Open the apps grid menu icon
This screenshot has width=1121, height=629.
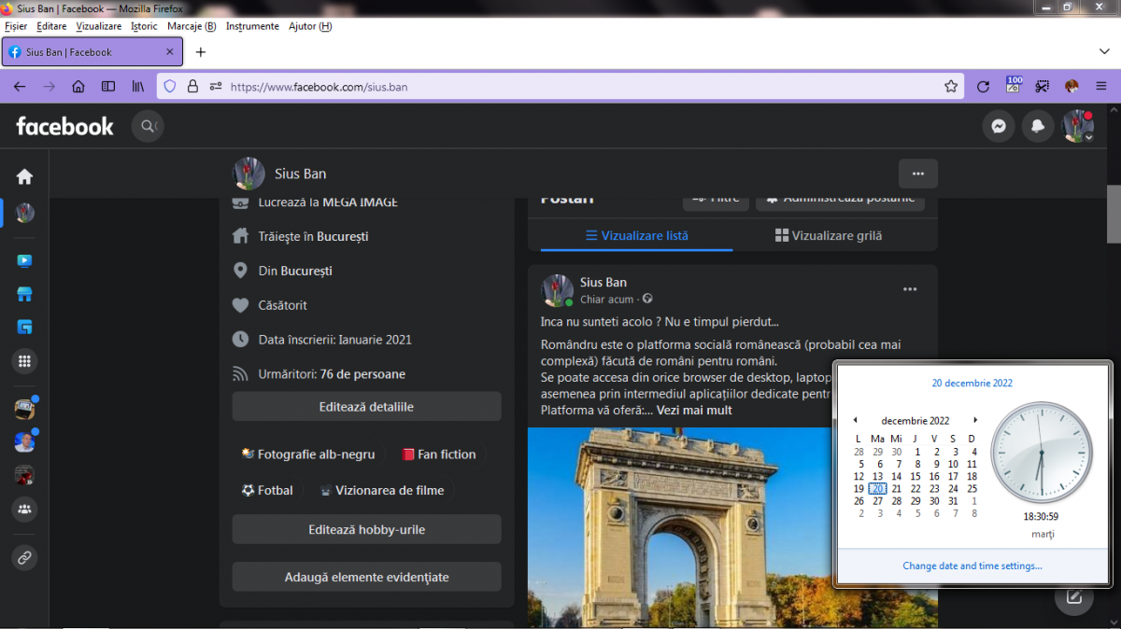click(x=24, y=361)
